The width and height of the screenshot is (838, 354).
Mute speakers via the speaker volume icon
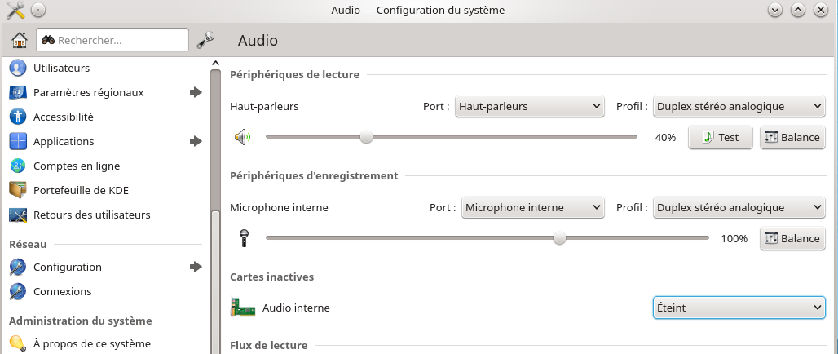point(242,137)
